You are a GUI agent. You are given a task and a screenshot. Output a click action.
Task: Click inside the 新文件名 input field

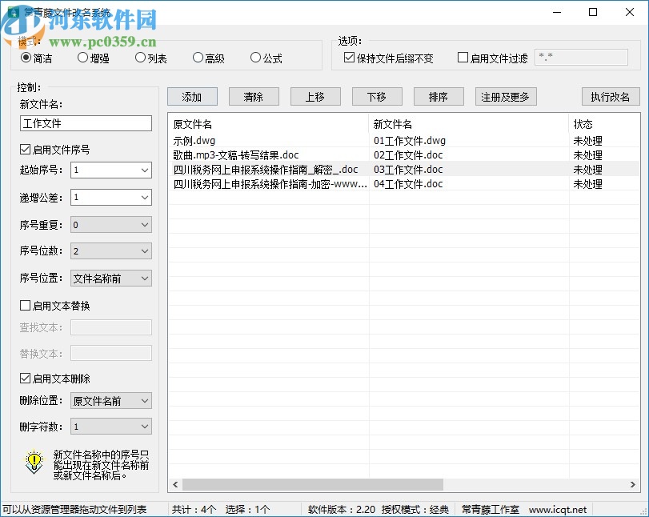pos(86,123)
